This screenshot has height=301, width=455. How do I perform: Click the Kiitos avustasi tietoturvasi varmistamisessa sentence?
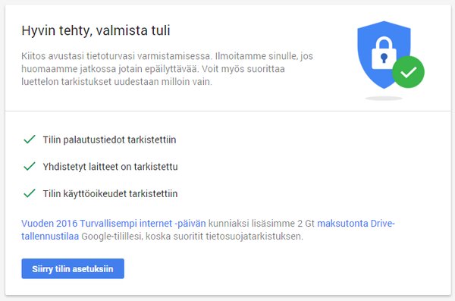(x=115, y=56)
